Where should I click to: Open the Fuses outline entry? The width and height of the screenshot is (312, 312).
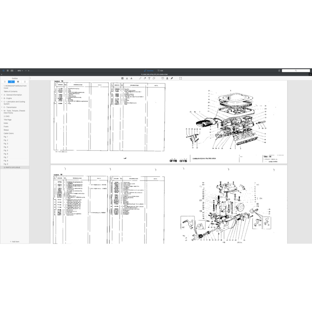(x=6, y=126)
